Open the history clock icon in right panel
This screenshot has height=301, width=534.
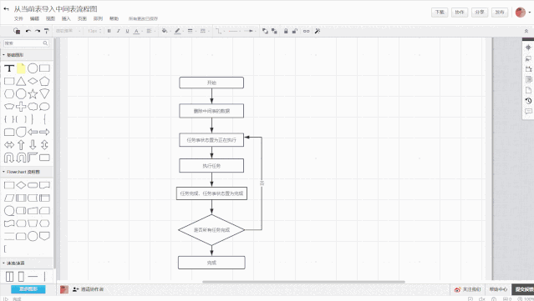[528, 101]
